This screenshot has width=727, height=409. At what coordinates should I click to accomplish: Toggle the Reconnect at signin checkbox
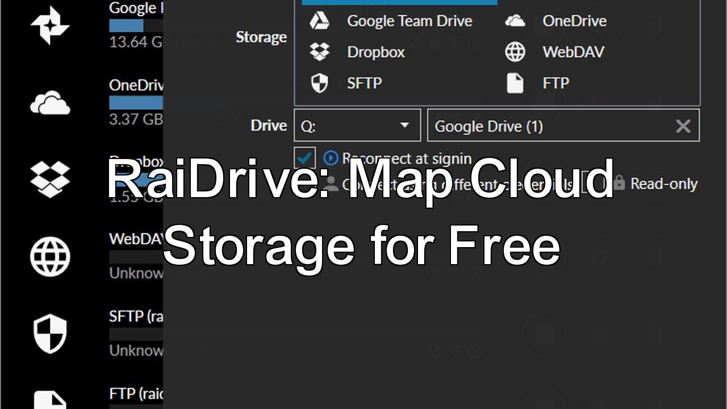[x=306, y=157]
